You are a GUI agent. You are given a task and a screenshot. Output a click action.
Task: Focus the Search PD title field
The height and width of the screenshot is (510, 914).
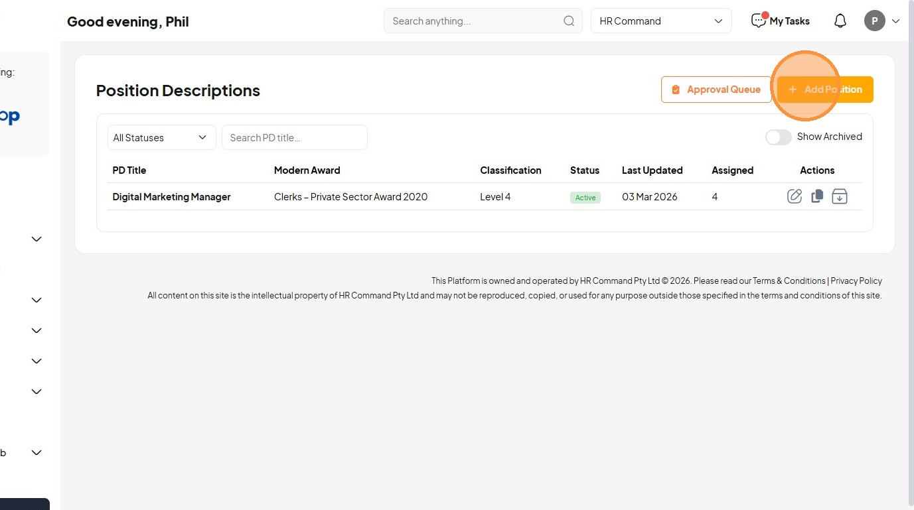click(x=294, y=137)
